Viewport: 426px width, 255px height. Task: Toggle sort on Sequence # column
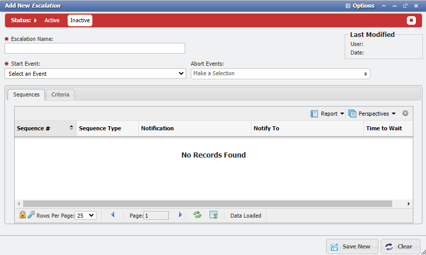71,128
